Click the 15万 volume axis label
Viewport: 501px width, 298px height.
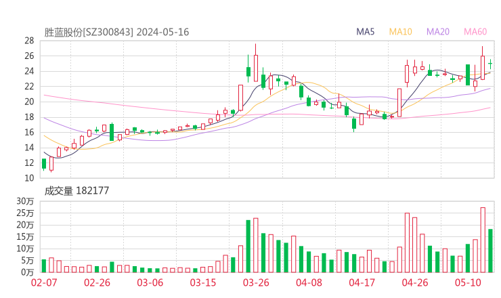[25, 237]
